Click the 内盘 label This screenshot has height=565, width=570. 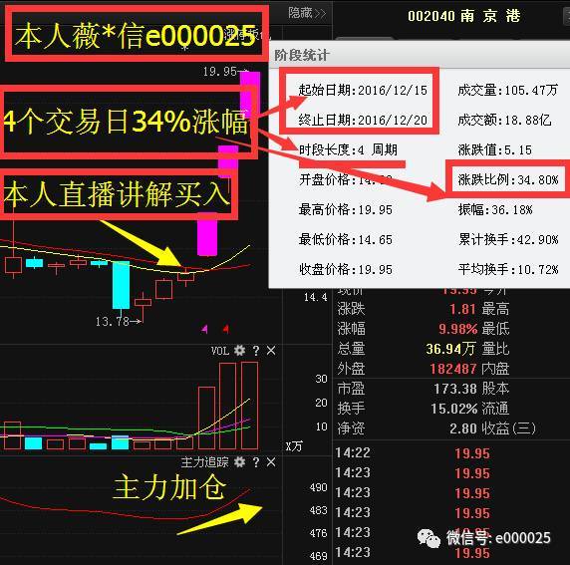[495, 369]
